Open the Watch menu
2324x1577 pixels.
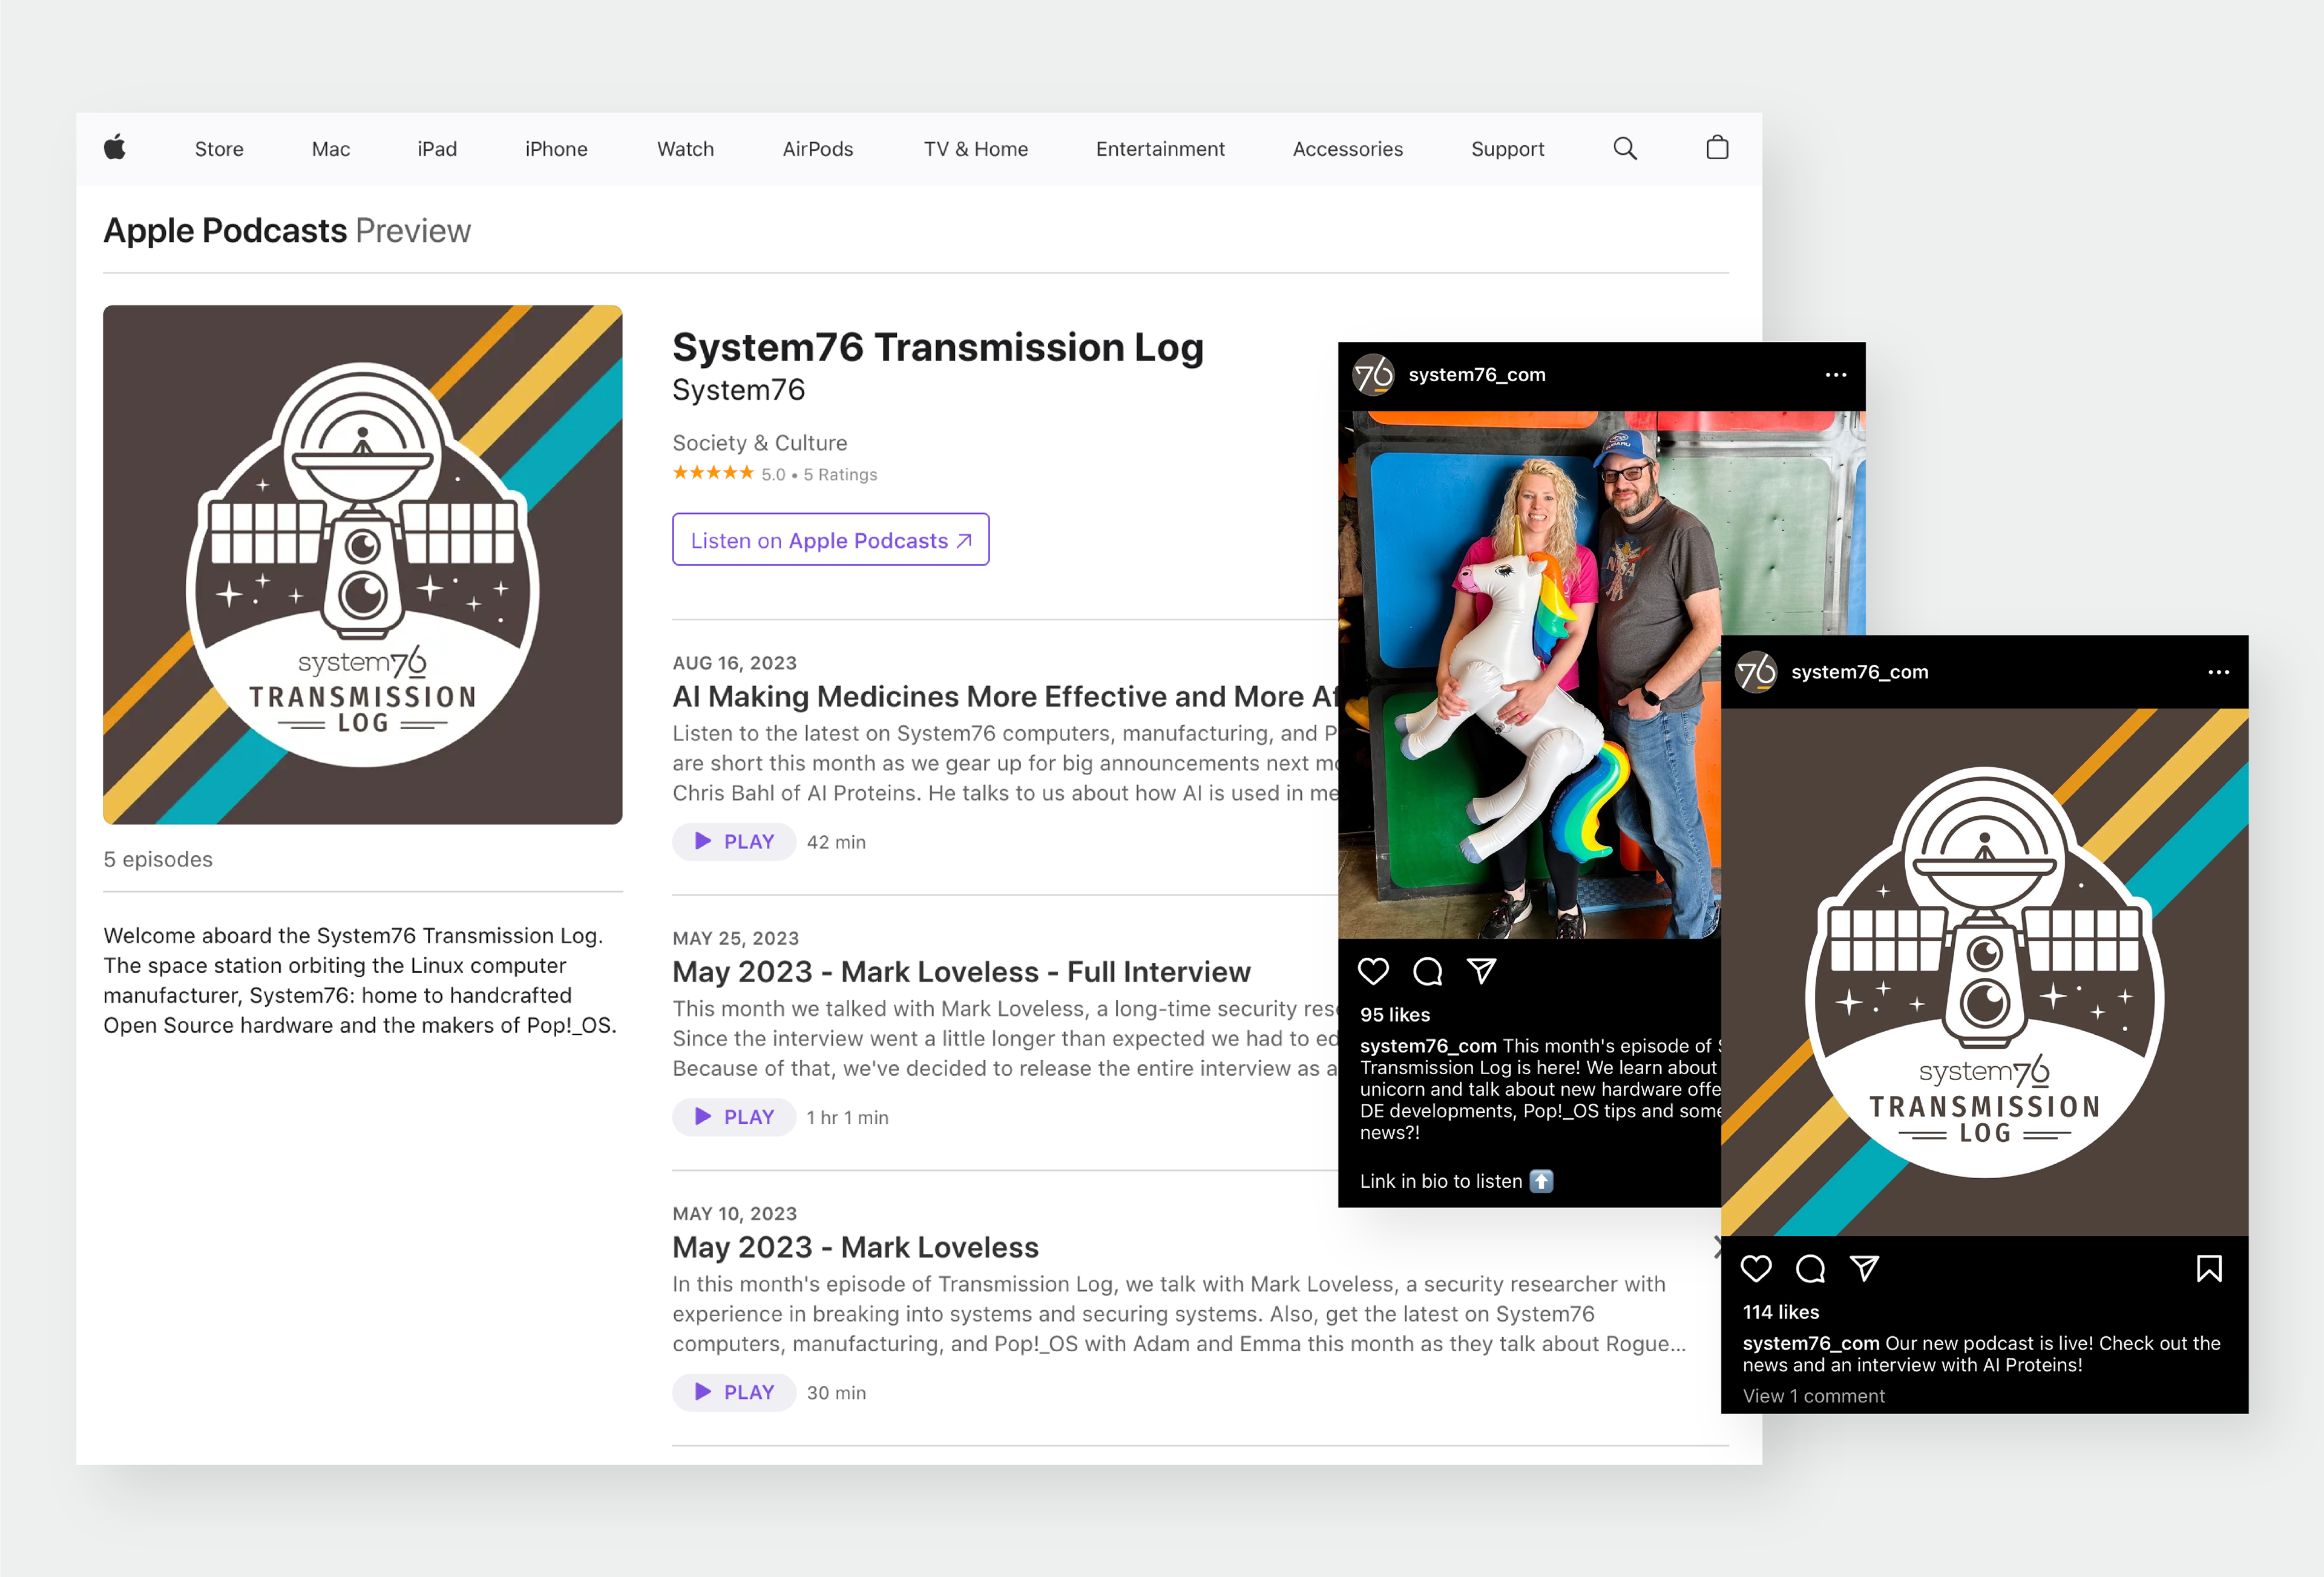point(685,149)
